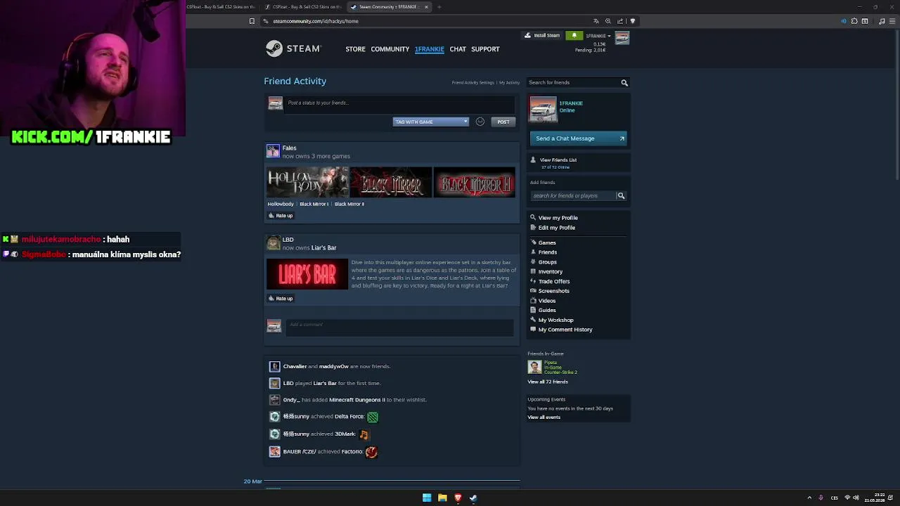Click the share page icon
The width and height of the screenshot is (900, 506).
click(x=621, y=21)
